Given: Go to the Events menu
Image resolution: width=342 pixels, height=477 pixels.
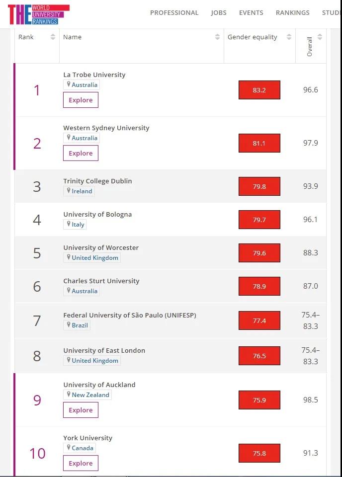Looking at the screenshot, I should 251,13.
